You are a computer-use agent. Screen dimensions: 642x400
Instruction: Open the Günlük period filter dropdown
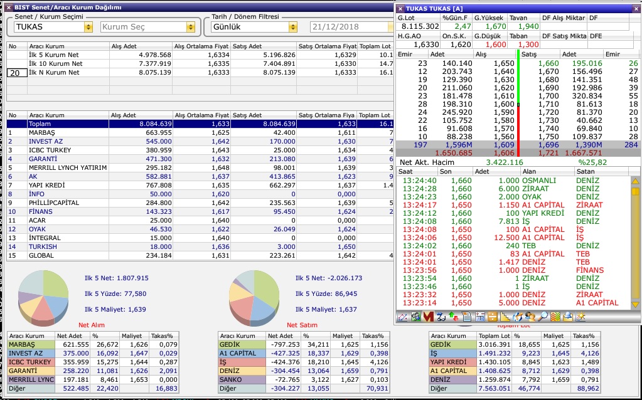point(254,27)
